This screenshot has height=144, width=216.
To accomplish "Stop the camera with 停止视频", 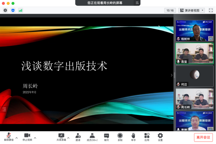I will (27, 137).
